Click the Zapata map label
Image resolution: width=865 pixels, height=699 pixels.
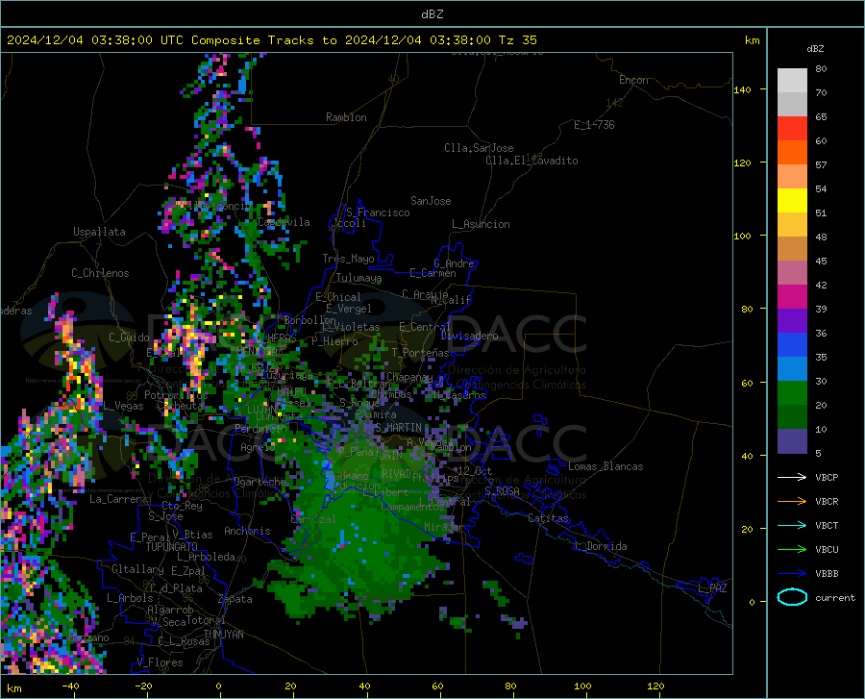tap(235, 599)
